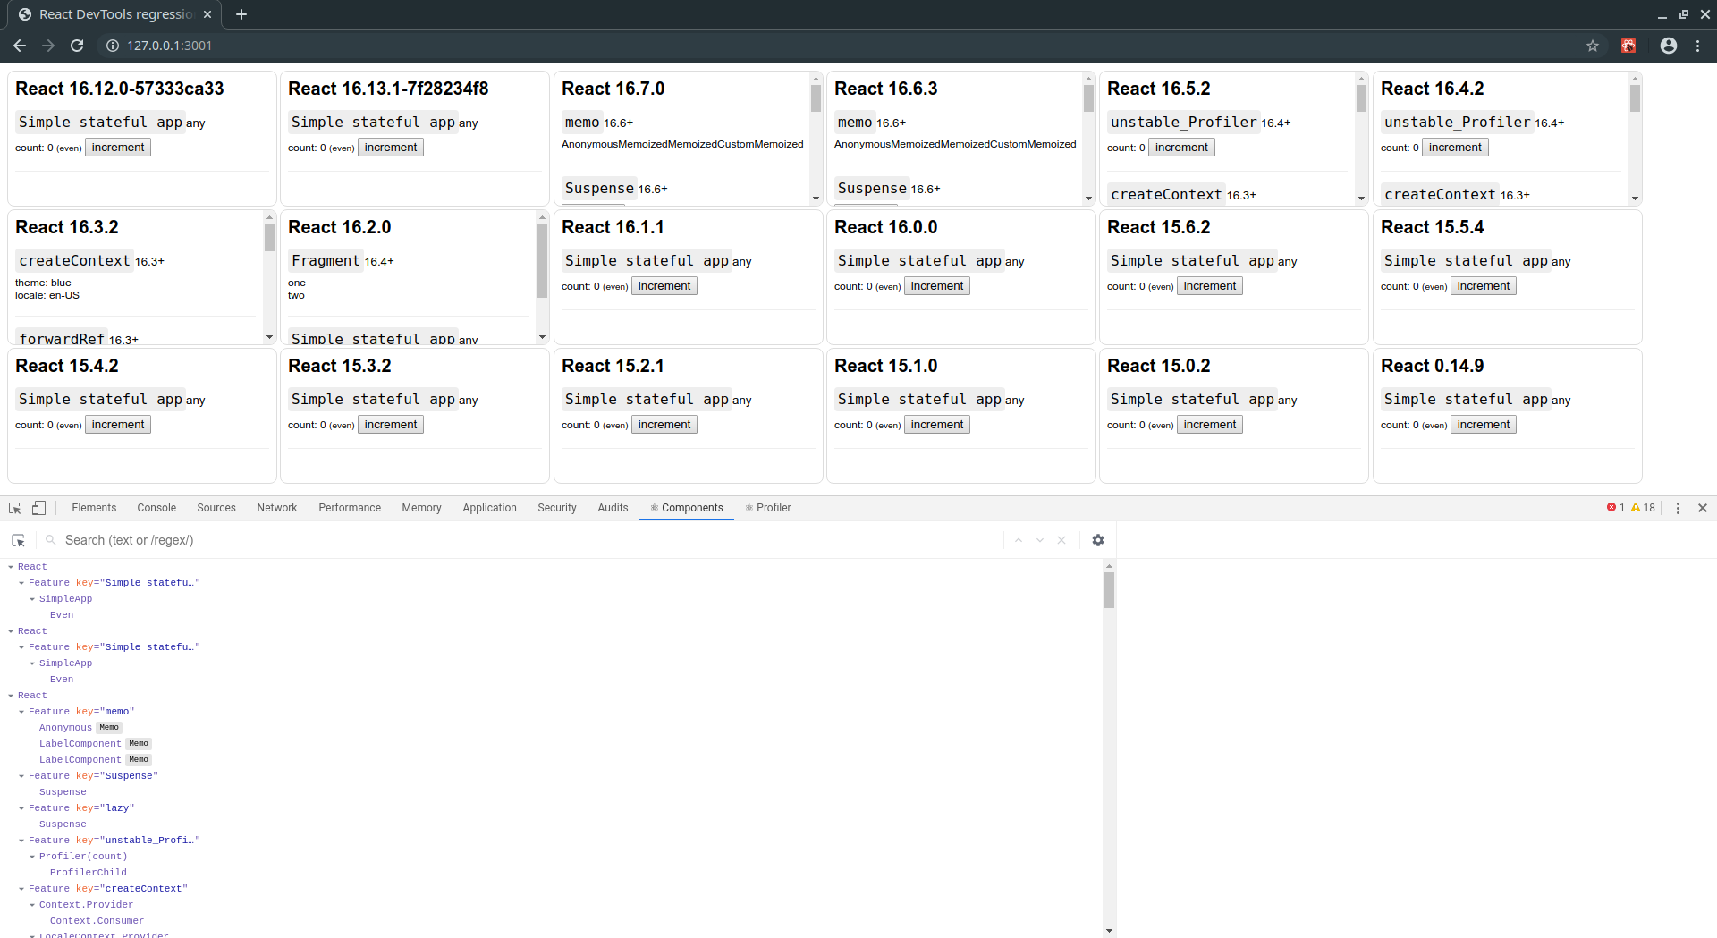Click increment in React 16.1.1 card
This screenshot has height=938, width=1717.
coord(664,286)
